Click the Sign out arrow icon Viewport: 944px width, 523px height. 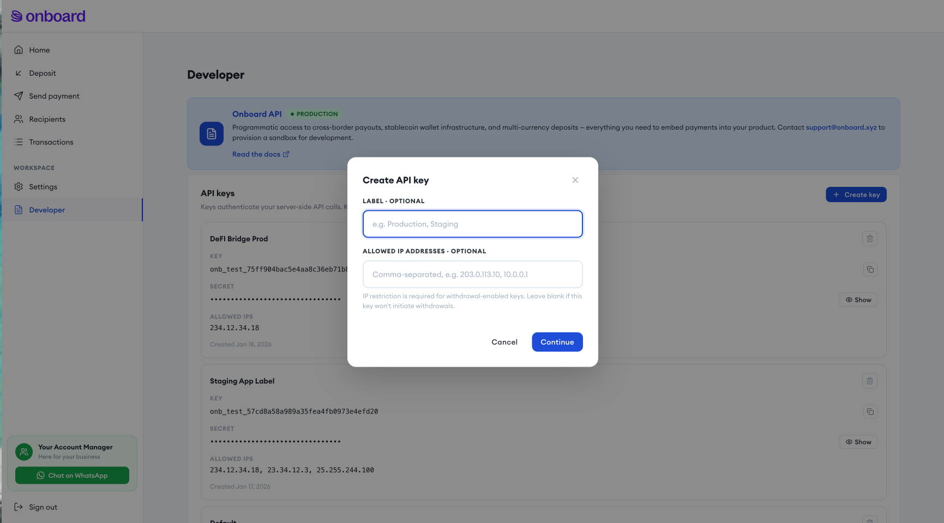(19, 507)
